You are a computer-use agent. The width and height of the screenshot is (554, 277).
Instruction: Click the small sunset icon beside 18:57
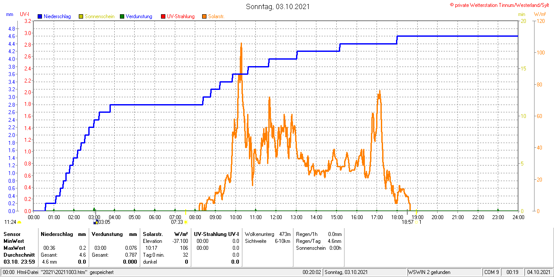coord(416,222)
